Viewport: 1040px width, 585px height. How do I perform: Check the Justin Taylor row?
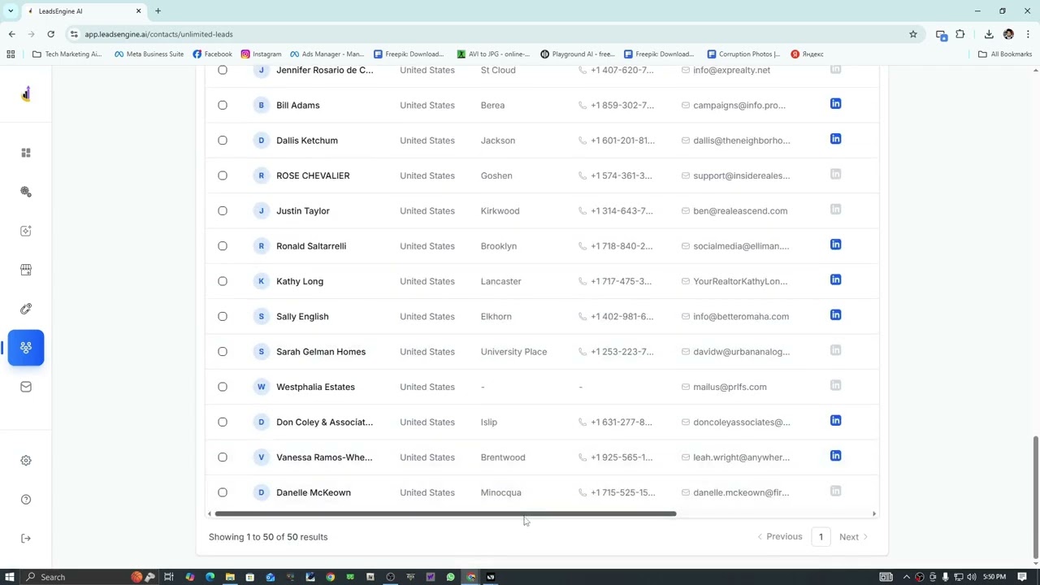[x=223, y=210]
